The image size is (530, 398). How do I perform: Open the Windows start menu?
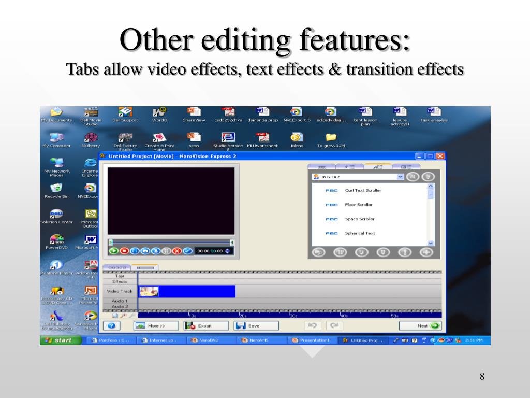(x=61, y=340)
